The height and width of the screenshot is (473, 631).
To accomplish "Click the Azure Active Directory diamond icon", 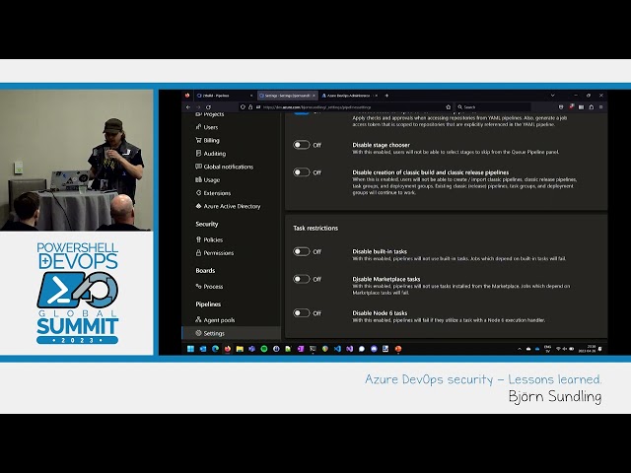I will tap(198, 206).
